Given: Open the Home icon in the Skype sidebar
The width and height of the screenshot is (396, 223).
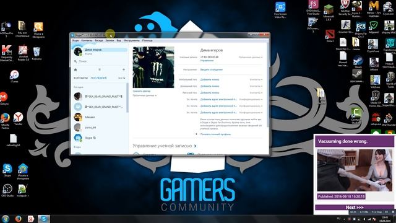Looking at the screenshot, I should pyautogui.click(x=75, y=69).
